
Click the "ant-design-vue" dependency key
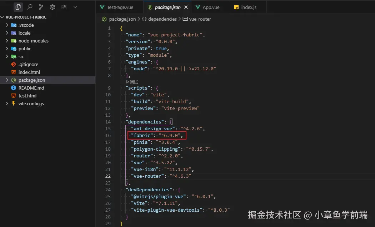coord(153,129)
